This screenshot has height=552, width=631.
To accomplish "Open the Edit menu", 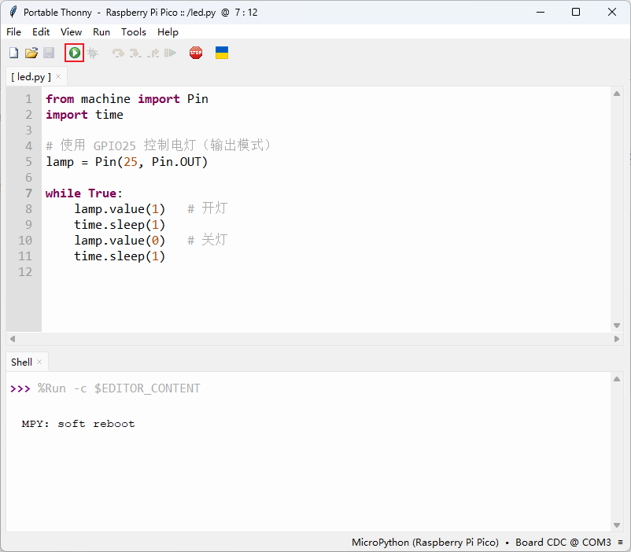I will tap(41, 31).
